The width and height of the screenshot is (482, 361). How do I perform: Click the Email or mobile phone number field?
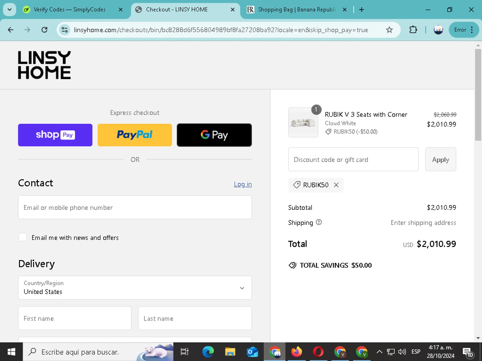(x=135, y=207)
